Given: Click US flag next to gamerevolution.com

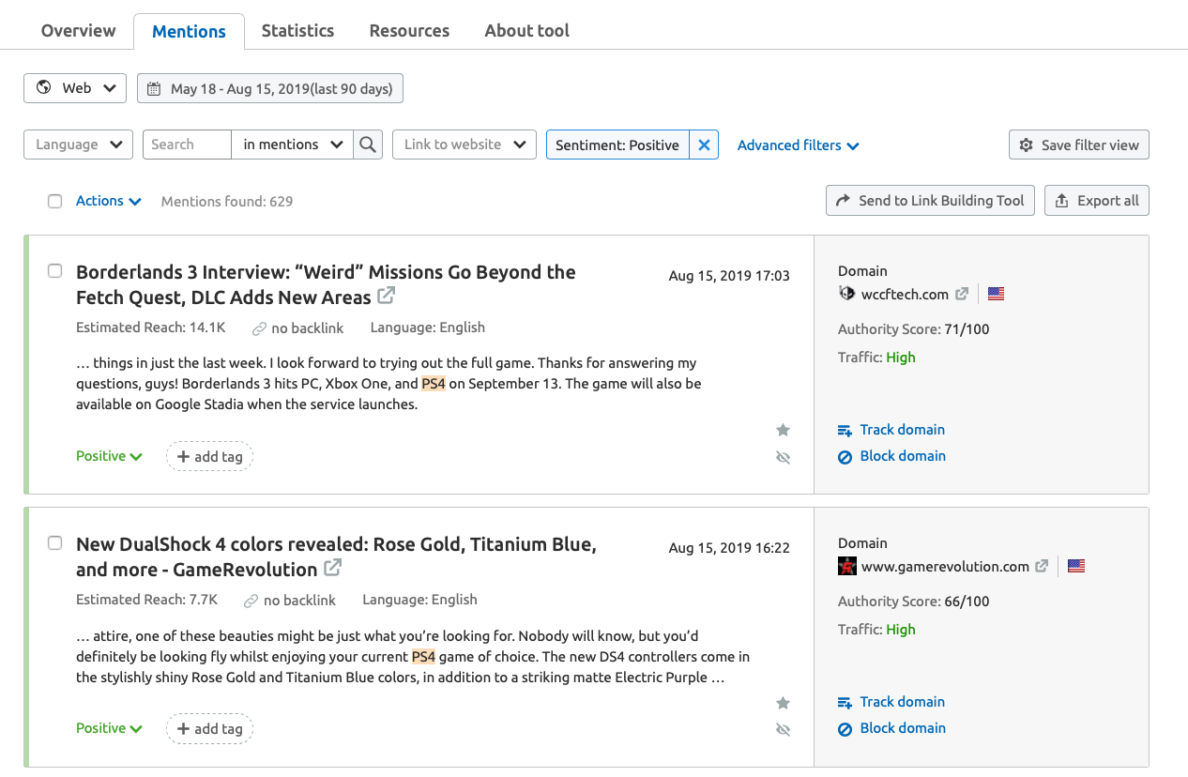Looking at the screenshot, I should (1076, 566).
